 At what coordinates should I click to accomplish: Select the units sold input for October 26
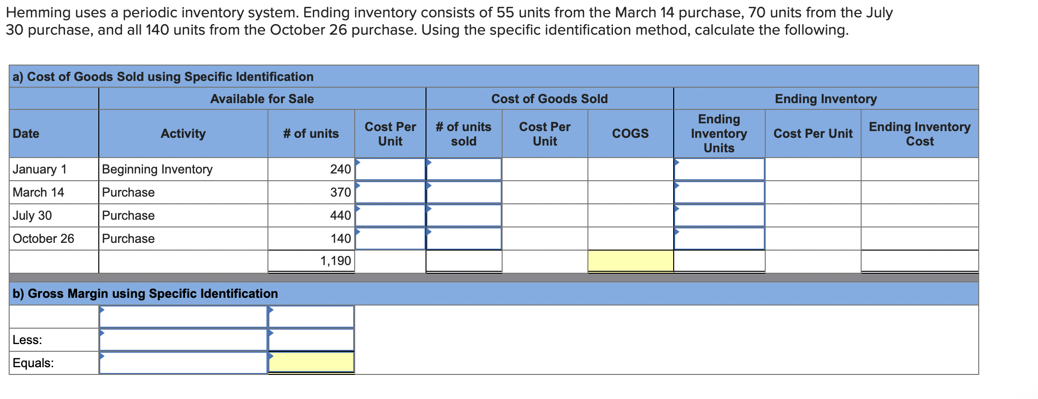coord(464,239)
